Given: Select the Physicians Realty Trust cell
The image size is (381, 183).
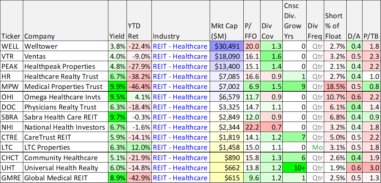Looking at the screenshot, I should click(66, 107).
